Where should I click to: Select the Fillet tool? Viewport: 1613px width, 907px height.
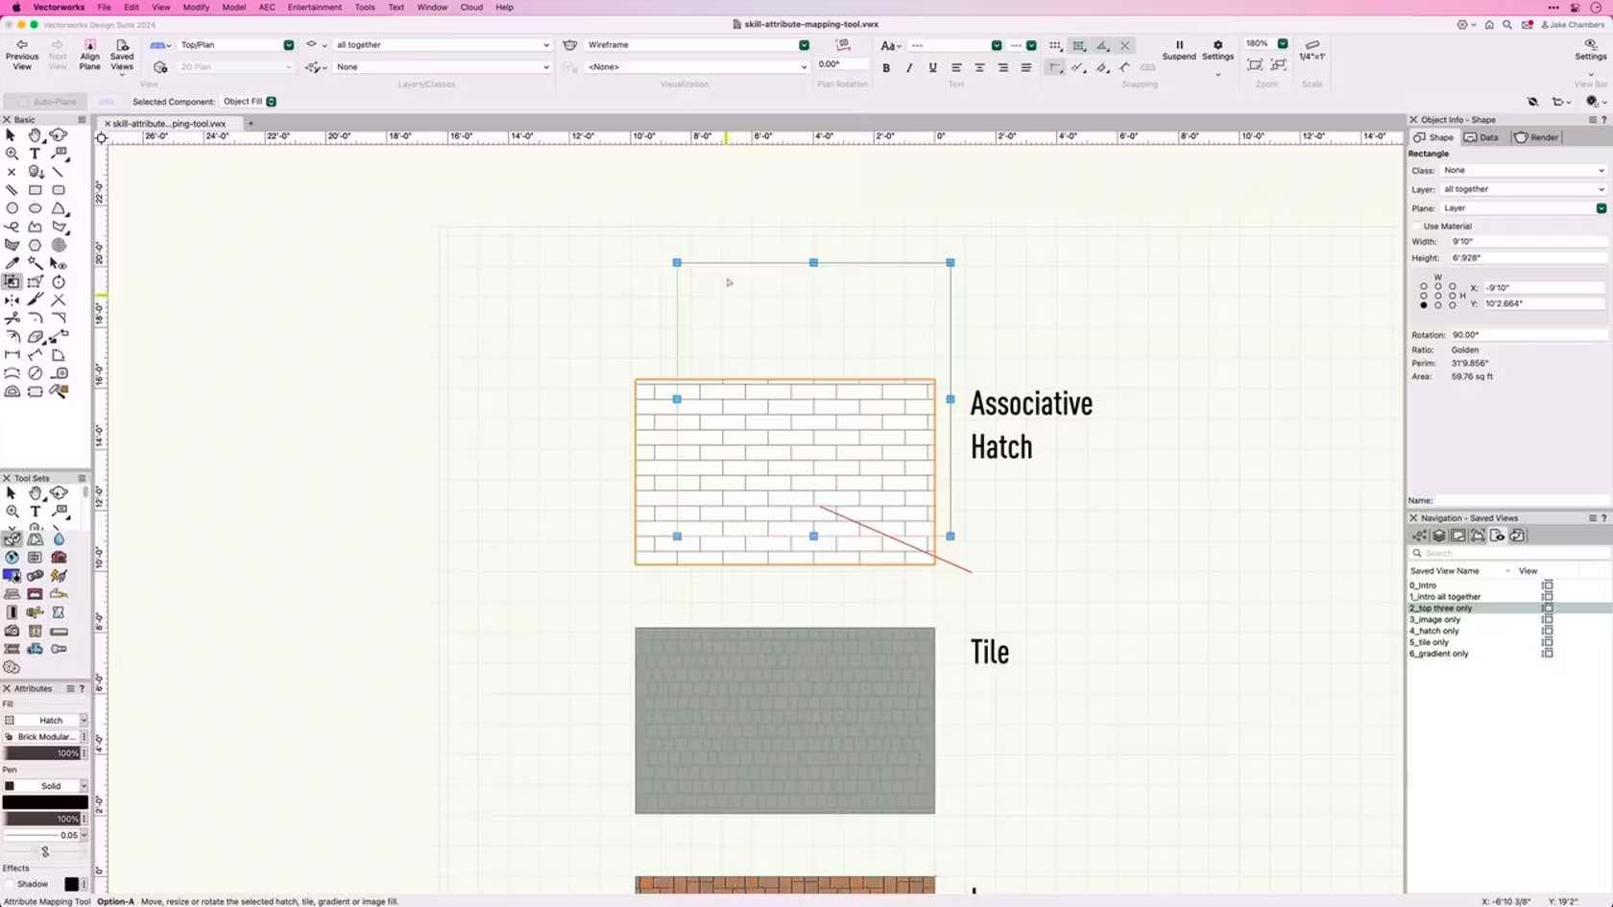[x=36, y=319]
